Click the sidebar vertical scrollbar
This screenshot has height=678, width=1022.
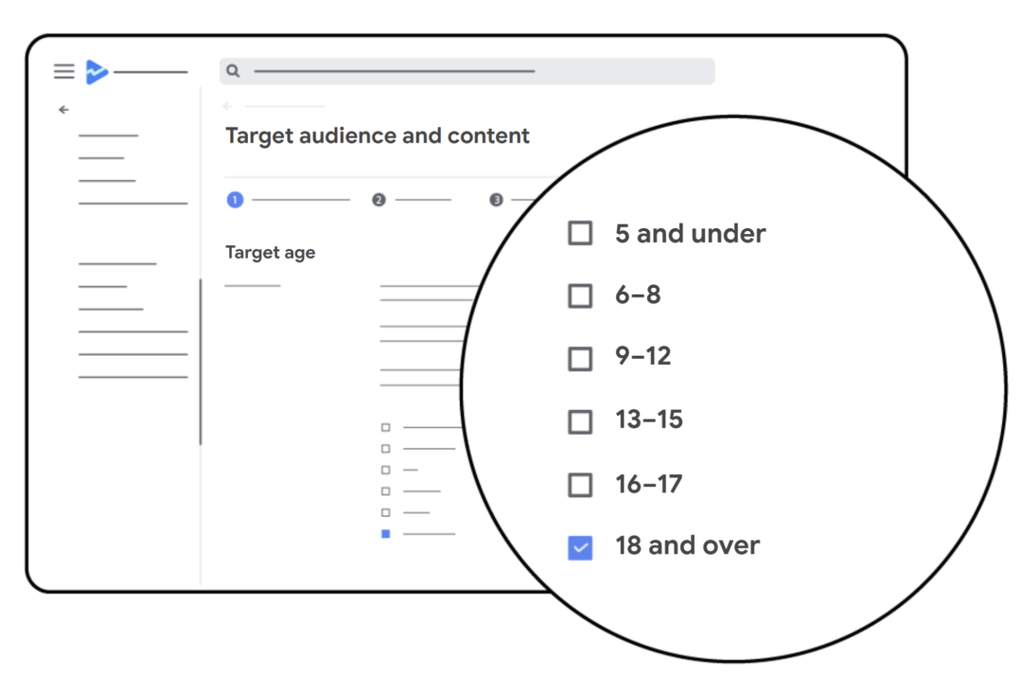pos(201,362)
